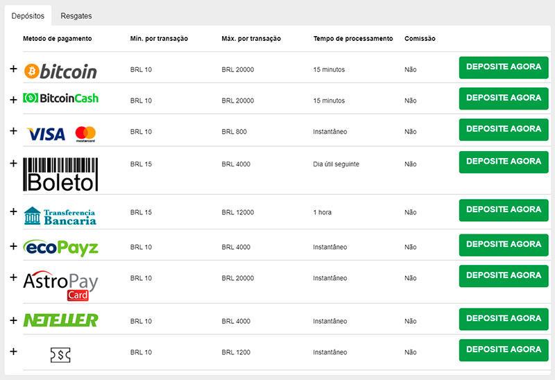555x380 pixels.
Task: Open the Resgates tab
Action: [x=76, y=16]
